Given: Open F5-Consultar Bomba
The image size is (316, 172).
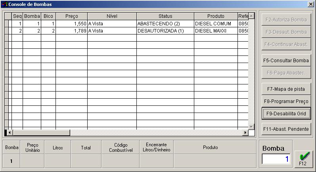Looking at the screenshot, I should (x=286, y=60).
